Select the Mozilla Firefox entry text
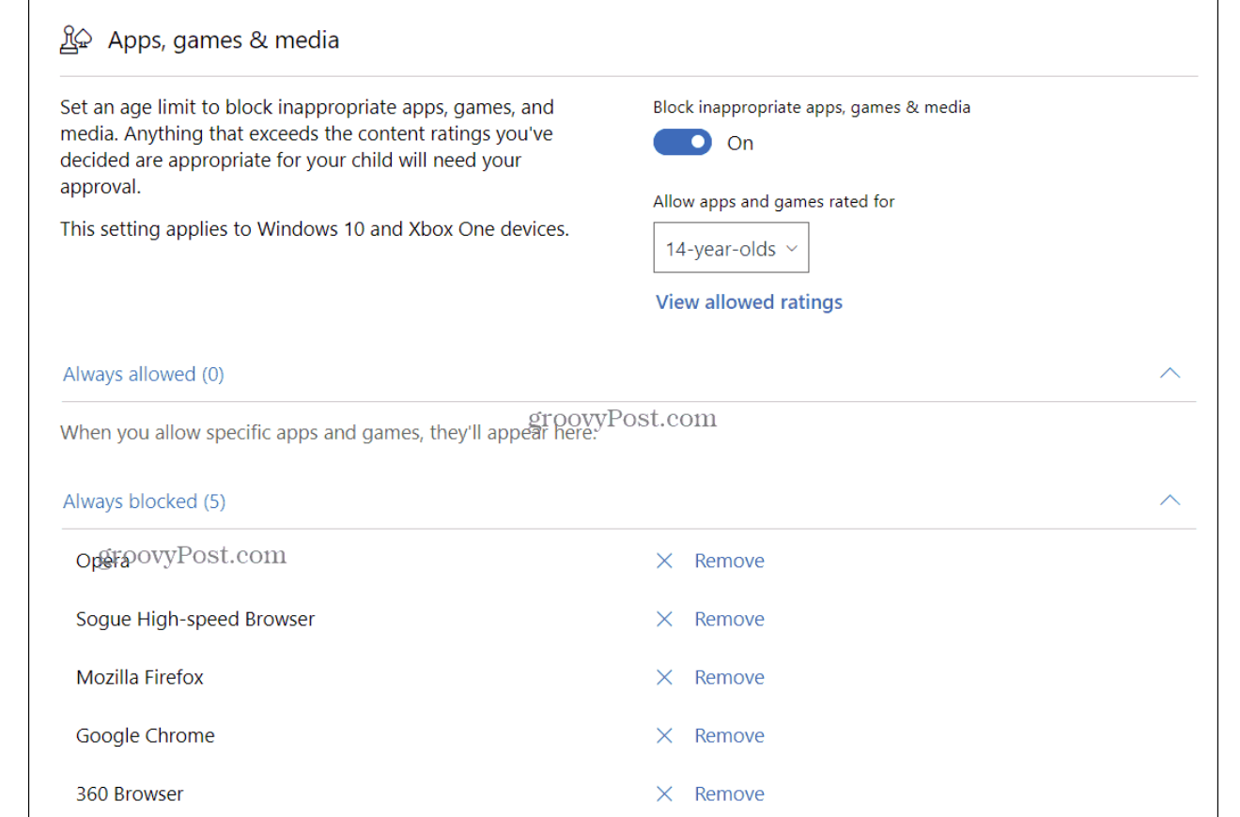 click(x=140, y=677)
